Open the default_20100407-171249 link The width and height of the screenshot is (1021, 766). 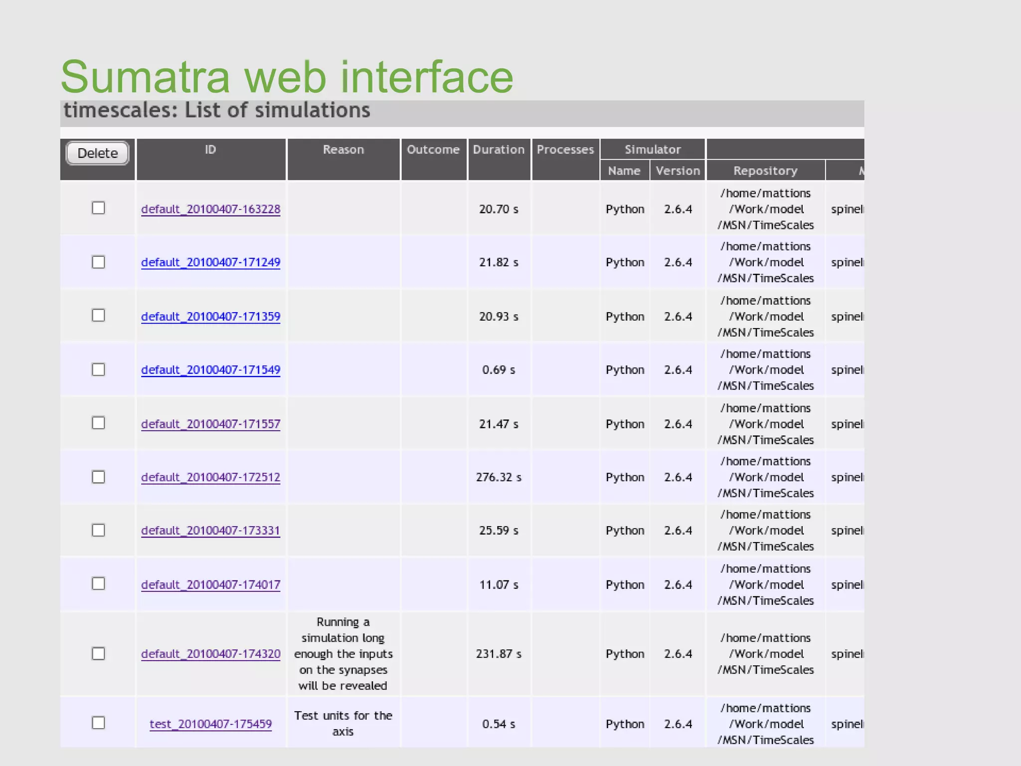click(x=210, y=262)
